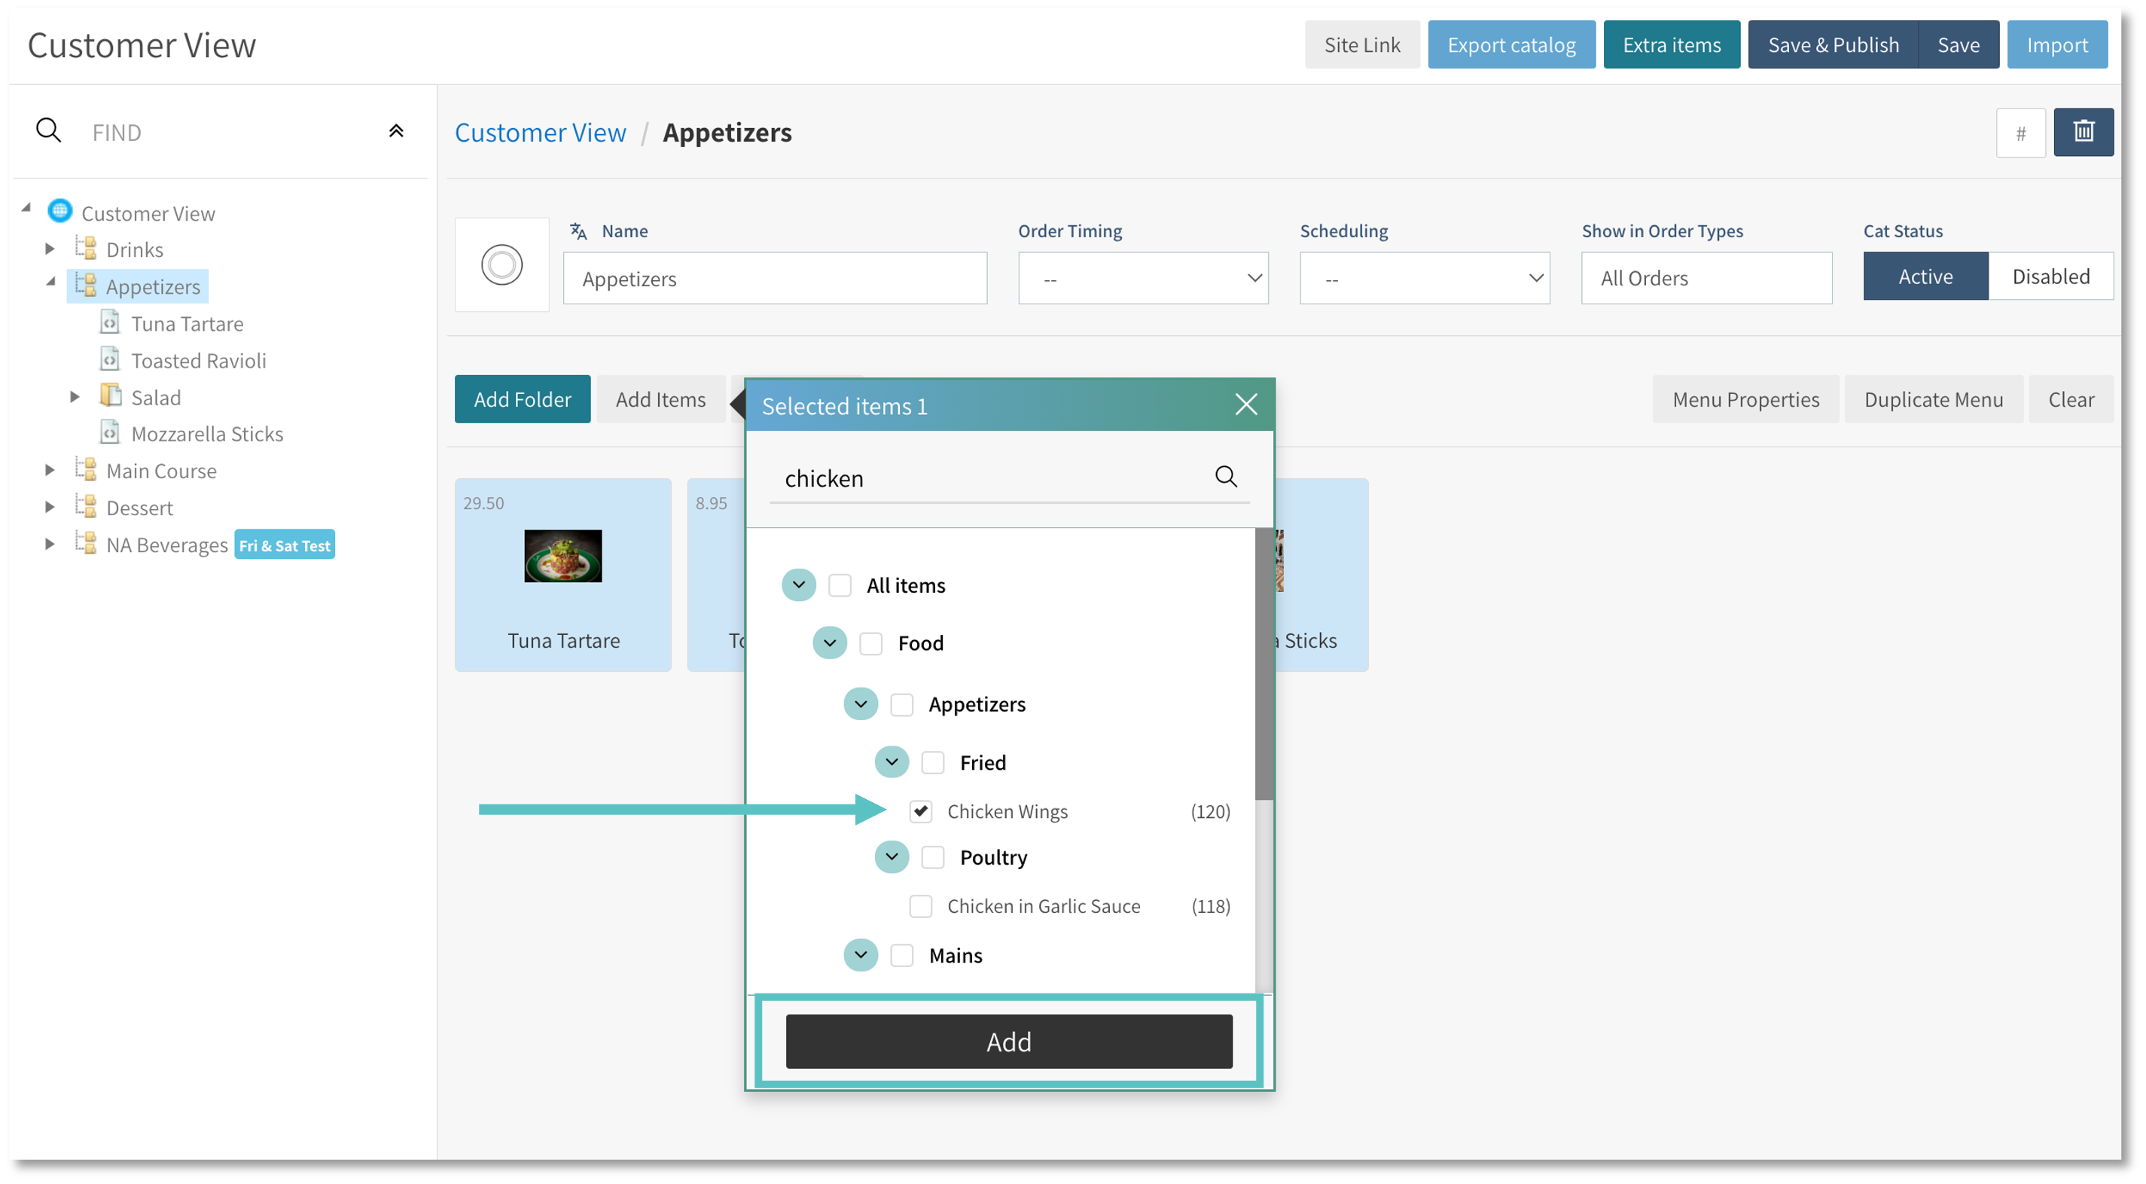Expand the Main Course tree folder

(x=50, y=471)
